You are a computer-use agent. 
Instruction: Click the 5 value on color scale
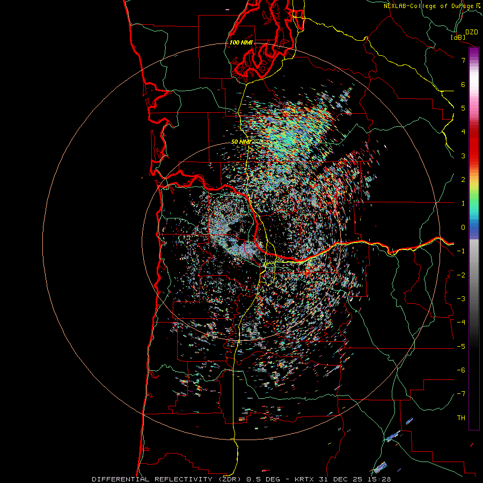pyautogui.click(x=463, y=108)
